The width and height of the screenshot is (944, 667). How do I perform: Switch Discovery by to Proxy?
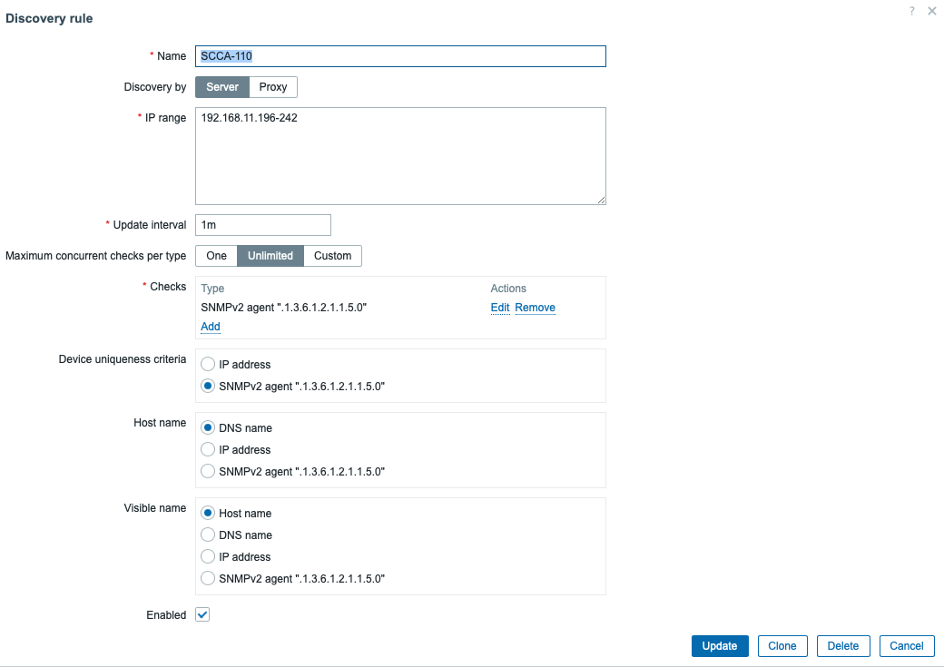(x=273, y=87)
